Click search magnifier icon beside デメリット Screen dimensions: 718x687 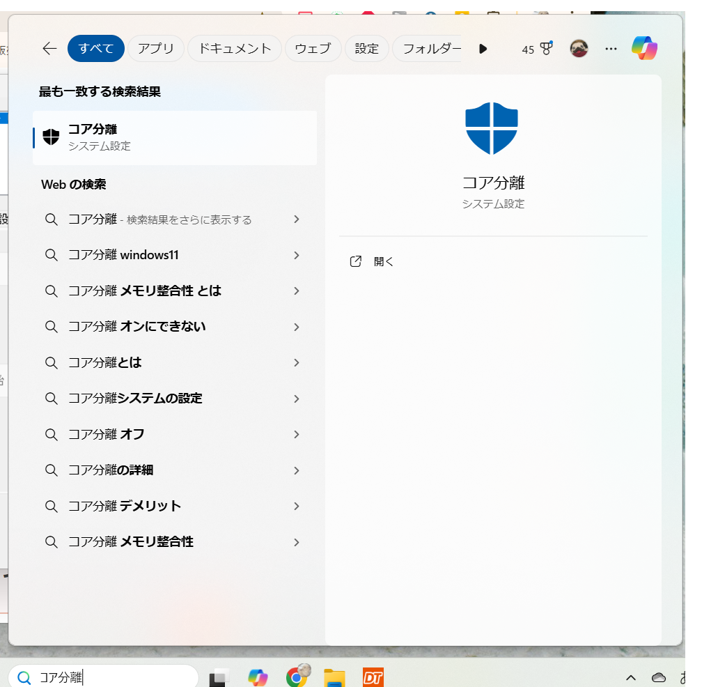click(x=52, y=506)
